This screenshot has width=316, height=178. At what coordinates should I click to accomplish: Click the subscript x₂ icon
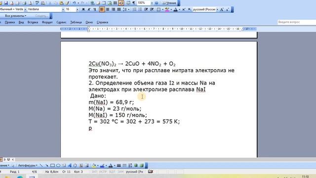(189, 9)
